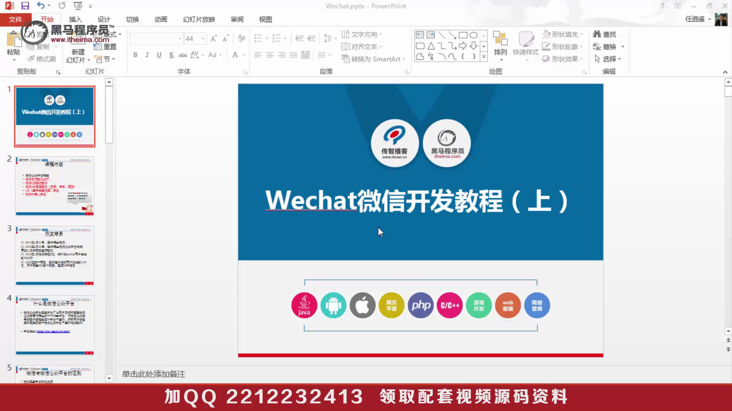This screenshot has width=732, height=411.
Task: Click the Increase list level icon
Action: click(x=311, y=38)
